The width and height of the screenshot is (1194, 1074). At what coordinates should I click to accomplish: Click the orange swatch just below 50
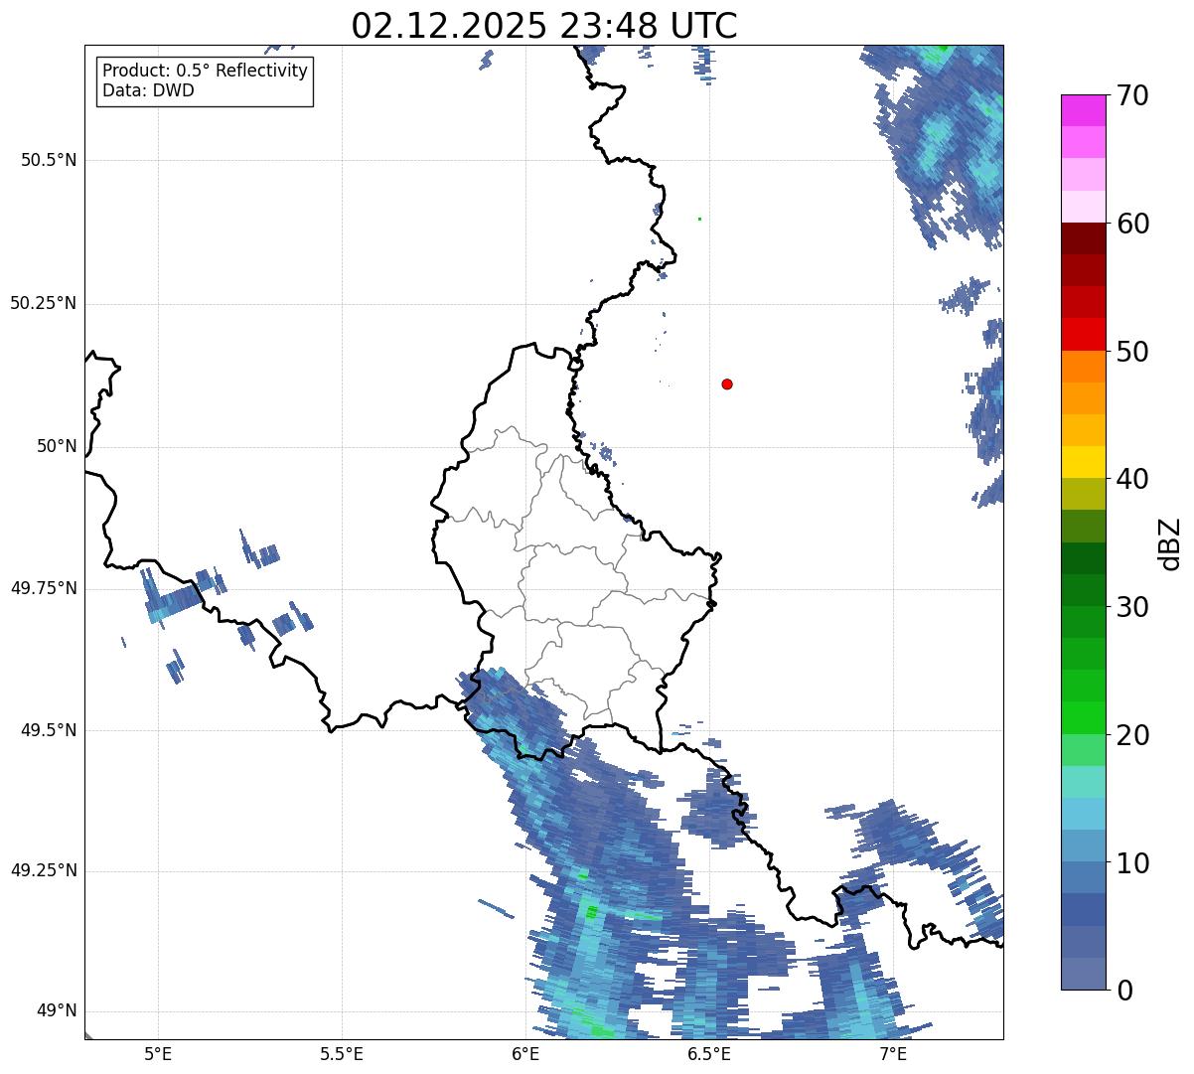(1083, 367)
